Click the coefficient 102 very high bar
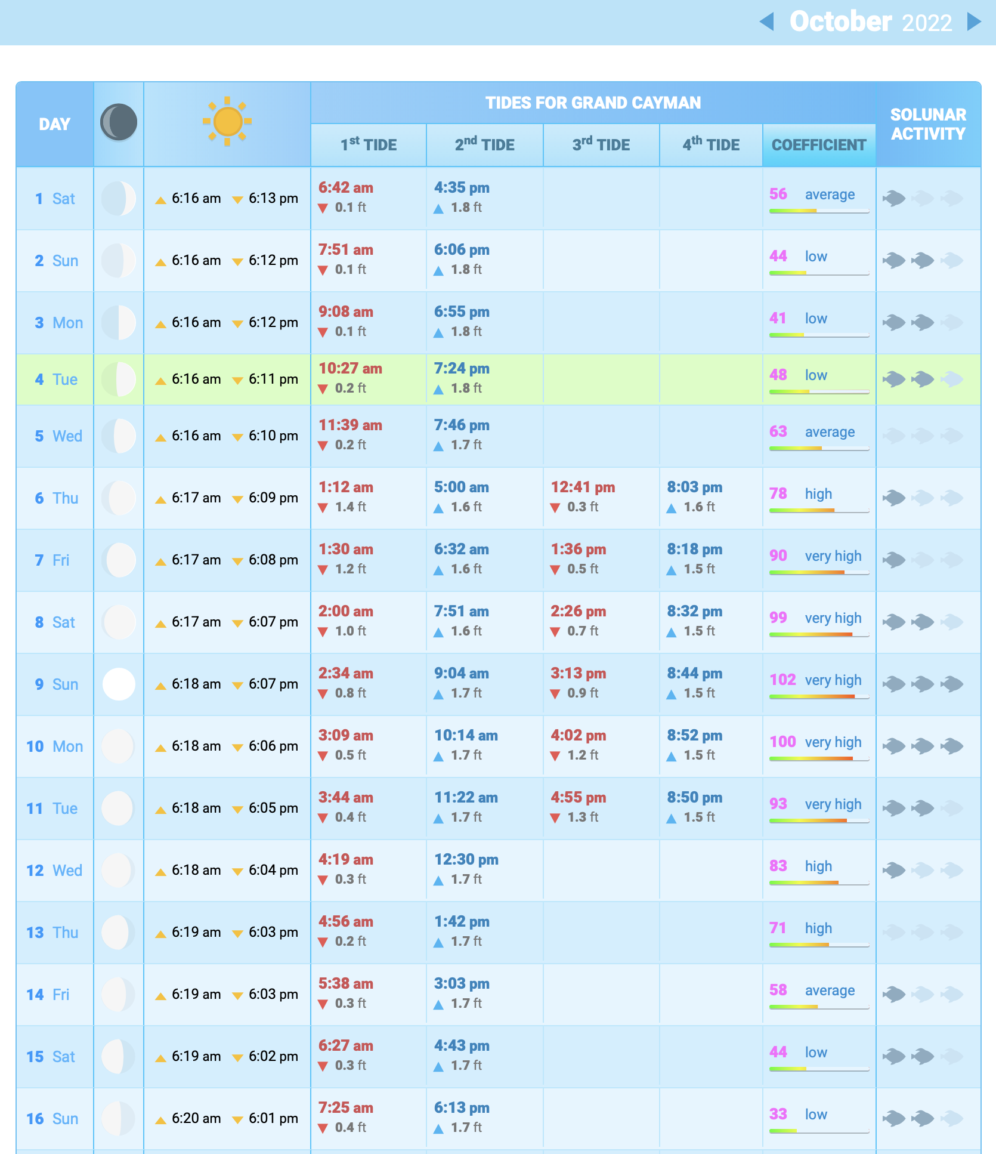996x1154 pixels. pos(818,696)
